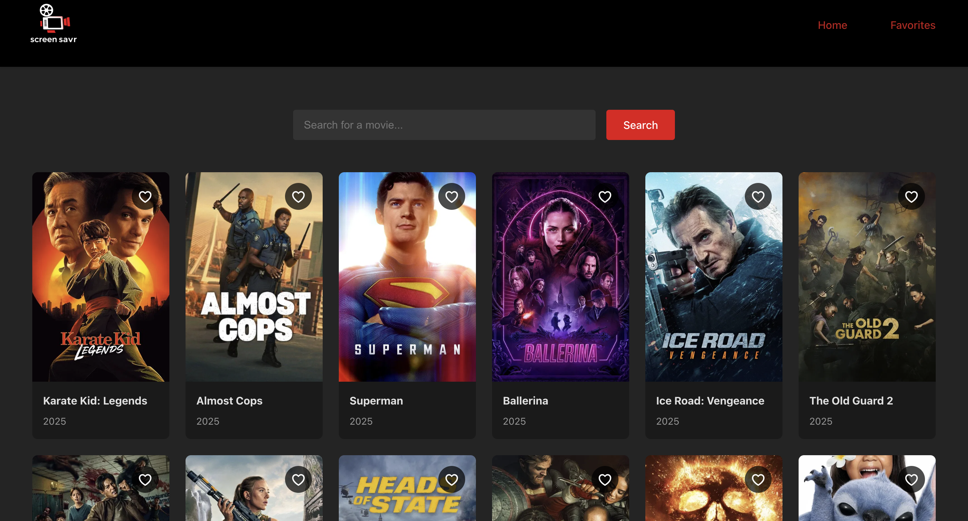Screen dimensions: 968x521
Task: Favorite the Heads of State movie
Action: (x=452, y=479)
